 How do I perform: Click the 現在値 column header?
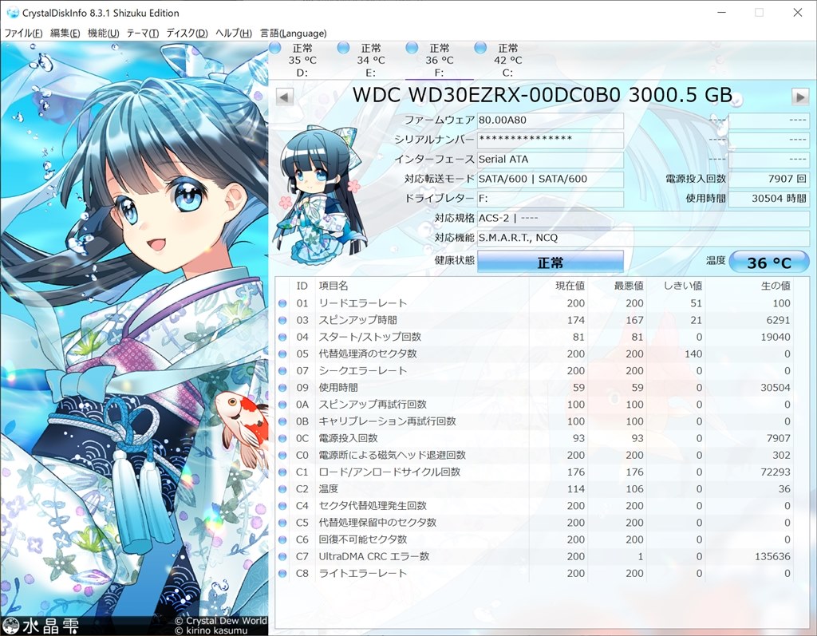click(x=558, y=286)
